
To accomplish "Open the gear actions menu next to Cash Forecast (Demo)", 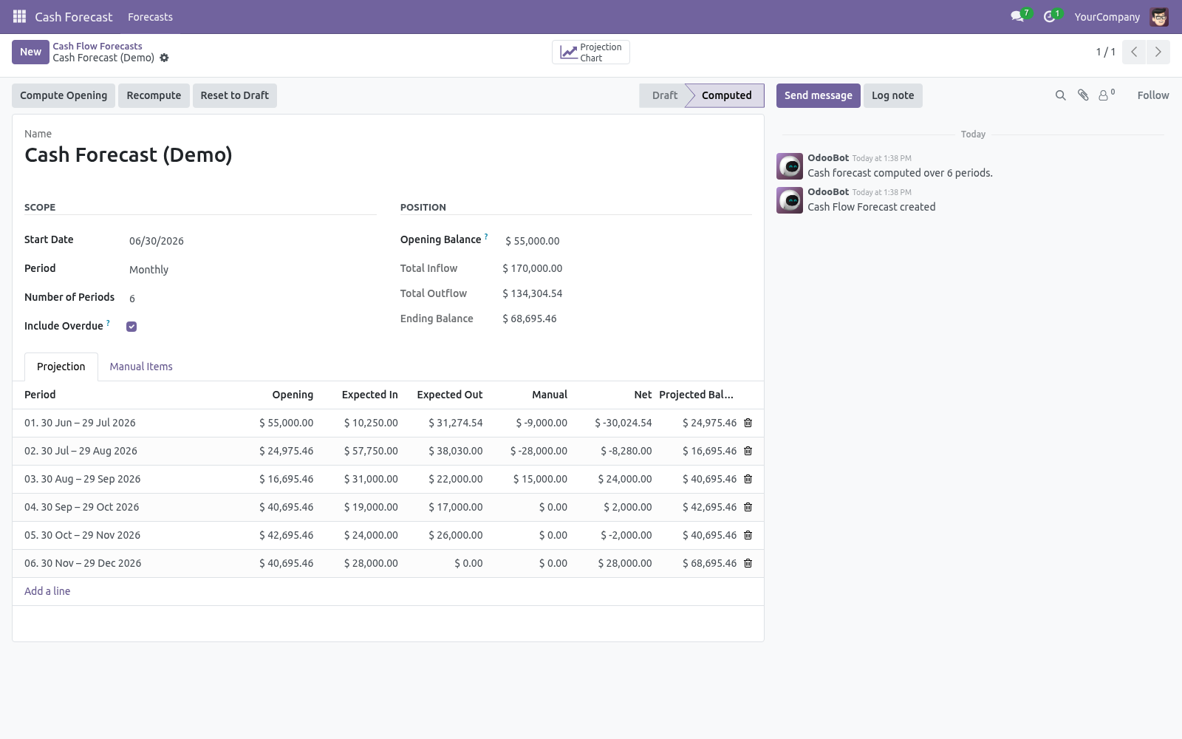I will [164, 58].
